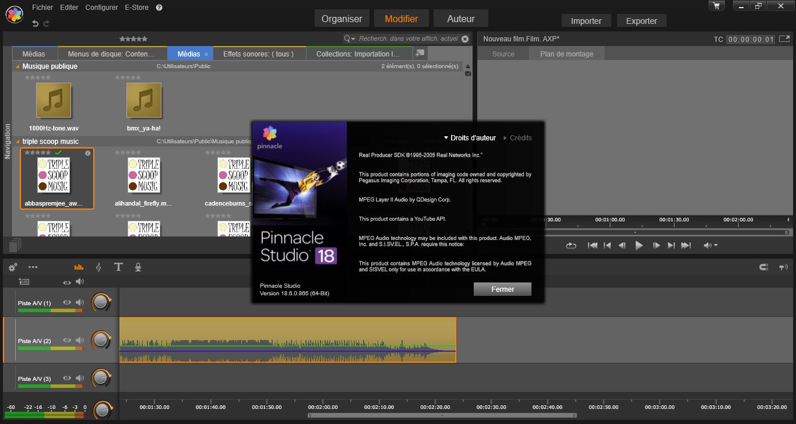Open ScoreFitter treble clef icon
This screenshot has width=796, height=424.
pos(98,267)
